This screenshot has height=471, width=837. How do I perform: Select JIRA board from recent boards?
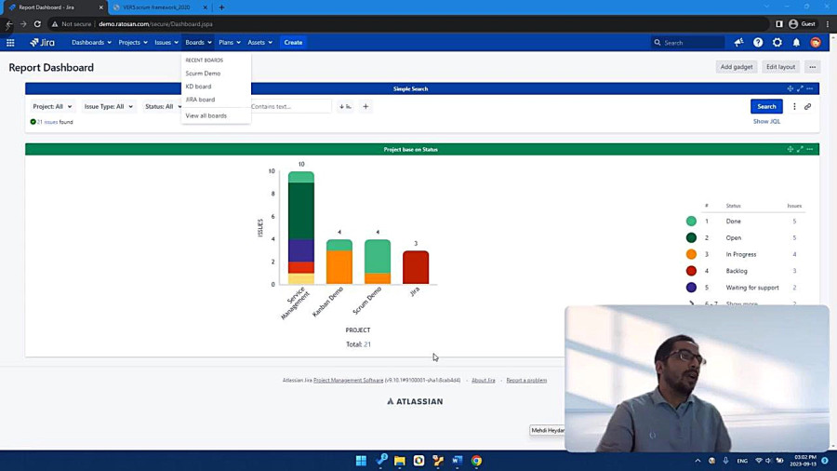(200, 100)
